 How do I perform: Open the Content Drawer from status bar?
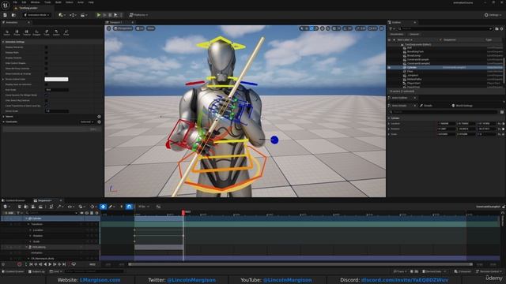coord(13,271)
